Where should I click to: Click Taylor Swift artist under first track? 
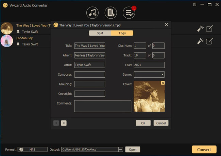pos(30,32)
